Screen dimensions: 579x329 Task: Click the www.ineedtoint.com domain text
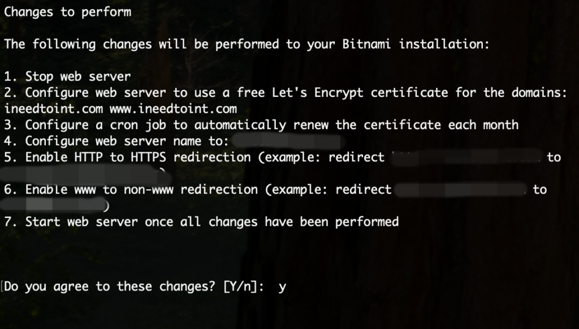click(x=173, y=109)
